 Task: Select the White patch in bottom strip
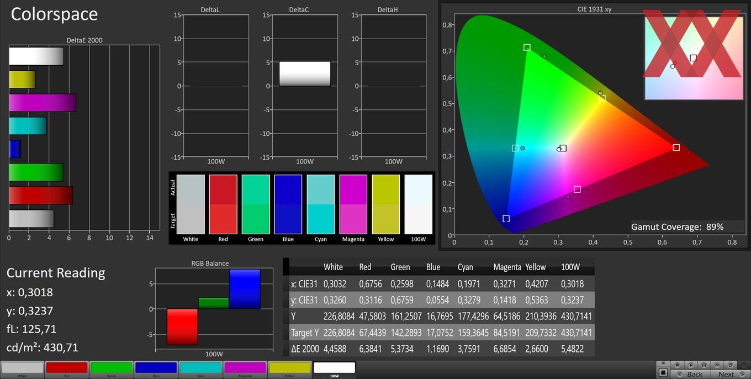22,369
